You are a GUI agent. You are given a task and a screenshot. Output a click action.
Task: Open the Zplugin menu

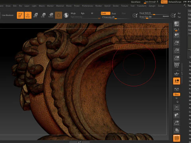coord(152,6)
